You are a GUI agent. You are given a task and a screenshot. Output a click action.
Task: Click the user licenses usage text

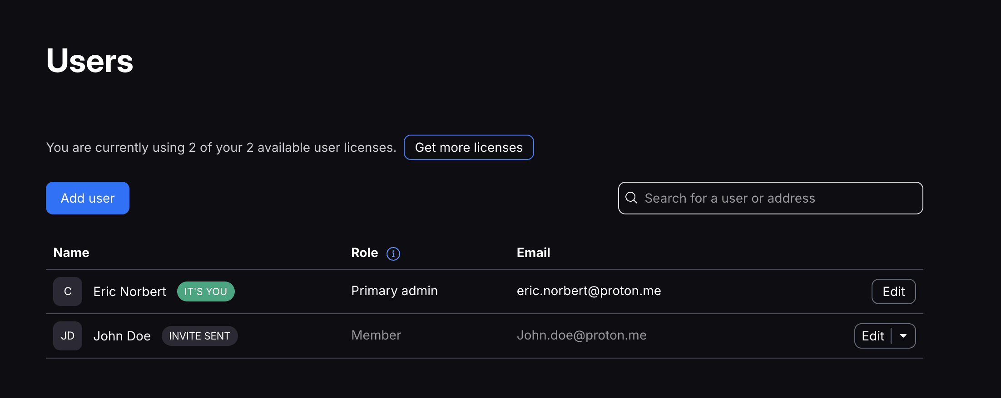pyautogui.click(x=221, y=147)
